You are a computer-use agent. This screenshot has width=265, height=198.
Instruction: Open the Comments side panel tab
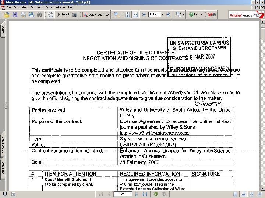(x=3, y=168)
